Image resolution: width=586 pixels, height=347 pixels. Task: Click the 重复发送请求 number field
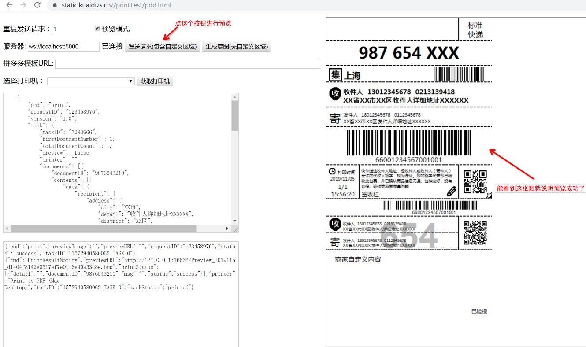tap(69, 29)
